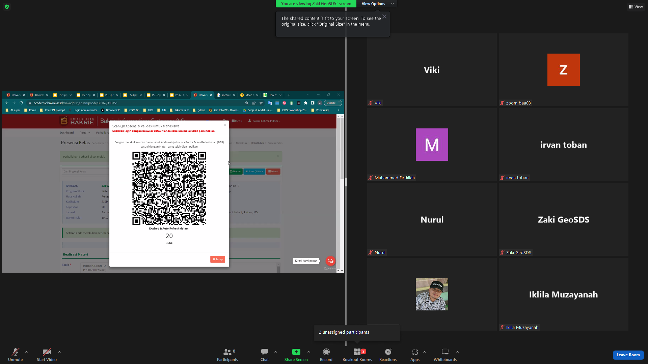648x364 pixels.
Task: Click the Viki participant tile name
Action: click(432, 70)
